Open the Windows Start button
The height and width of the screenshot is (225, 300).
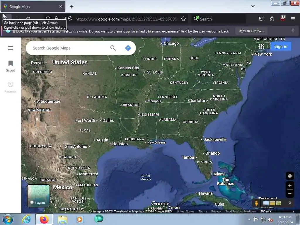pyautogui.click(x=8, y=219)
